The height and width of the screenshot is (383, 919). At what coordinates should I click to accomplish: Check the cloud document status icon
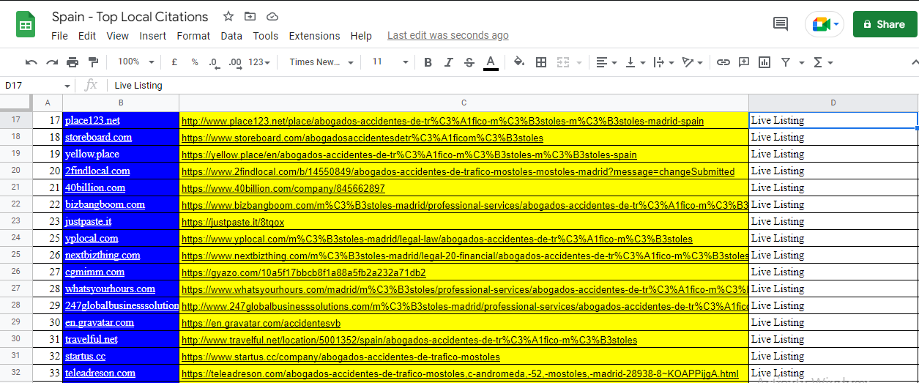[272, 16]
